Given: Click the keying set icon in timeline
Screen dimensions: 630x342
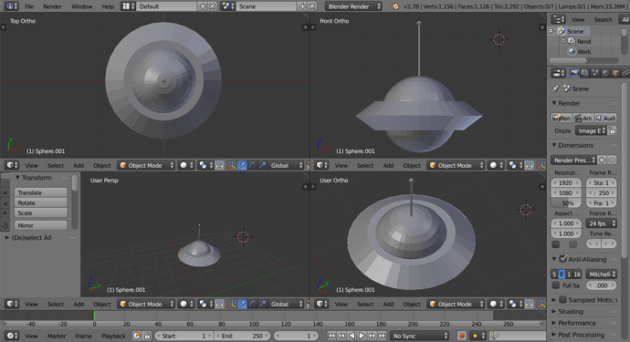Looking at the screenshot, I should (x=496, y=336).
